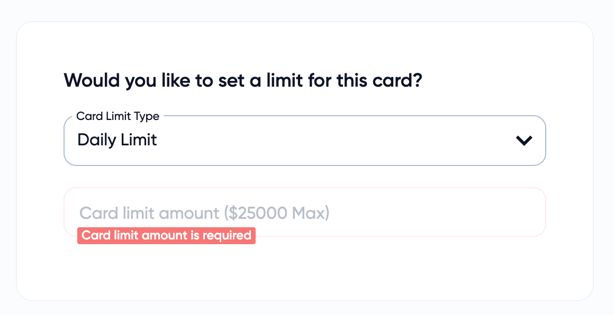Click the Card limit amount placeholder text
Image resolution: width=614 pixels, height=315 pixels.
coord(204,213)
